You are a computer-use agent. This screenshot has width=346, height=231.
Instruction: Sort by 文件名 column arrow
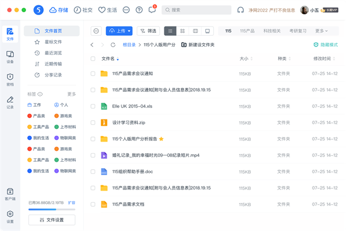[118, 59]
